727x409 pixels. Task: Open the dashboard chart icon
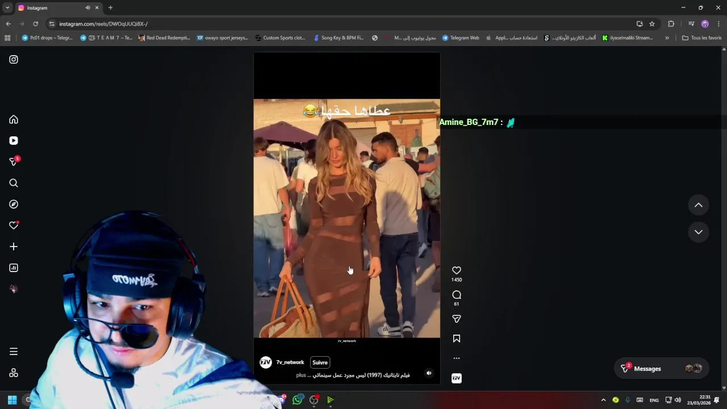pyautogui.click(x=14, y=268)
